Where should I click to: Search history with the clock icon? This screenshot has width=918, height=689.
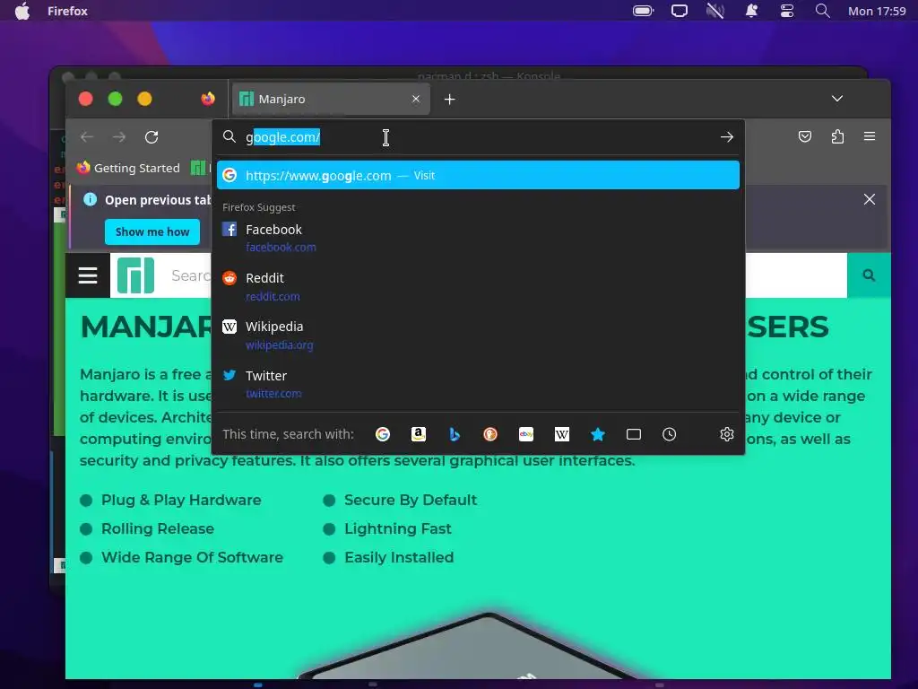pos(669,434)
